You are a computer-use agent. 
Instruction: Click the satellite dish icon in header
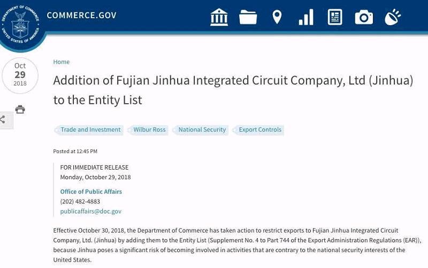coord(393,17)
